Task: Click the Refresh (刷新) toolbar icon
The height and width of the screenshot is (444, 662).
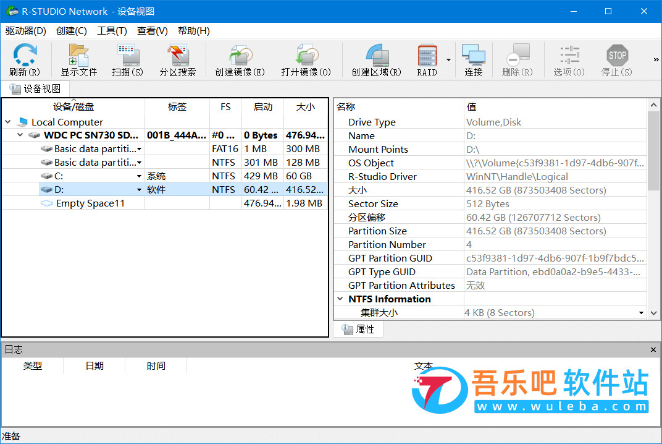Action: pyautogui.click(x=25, y=59)
